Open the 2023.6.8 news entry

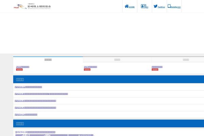pyautogui.click(x=41, y=94)
